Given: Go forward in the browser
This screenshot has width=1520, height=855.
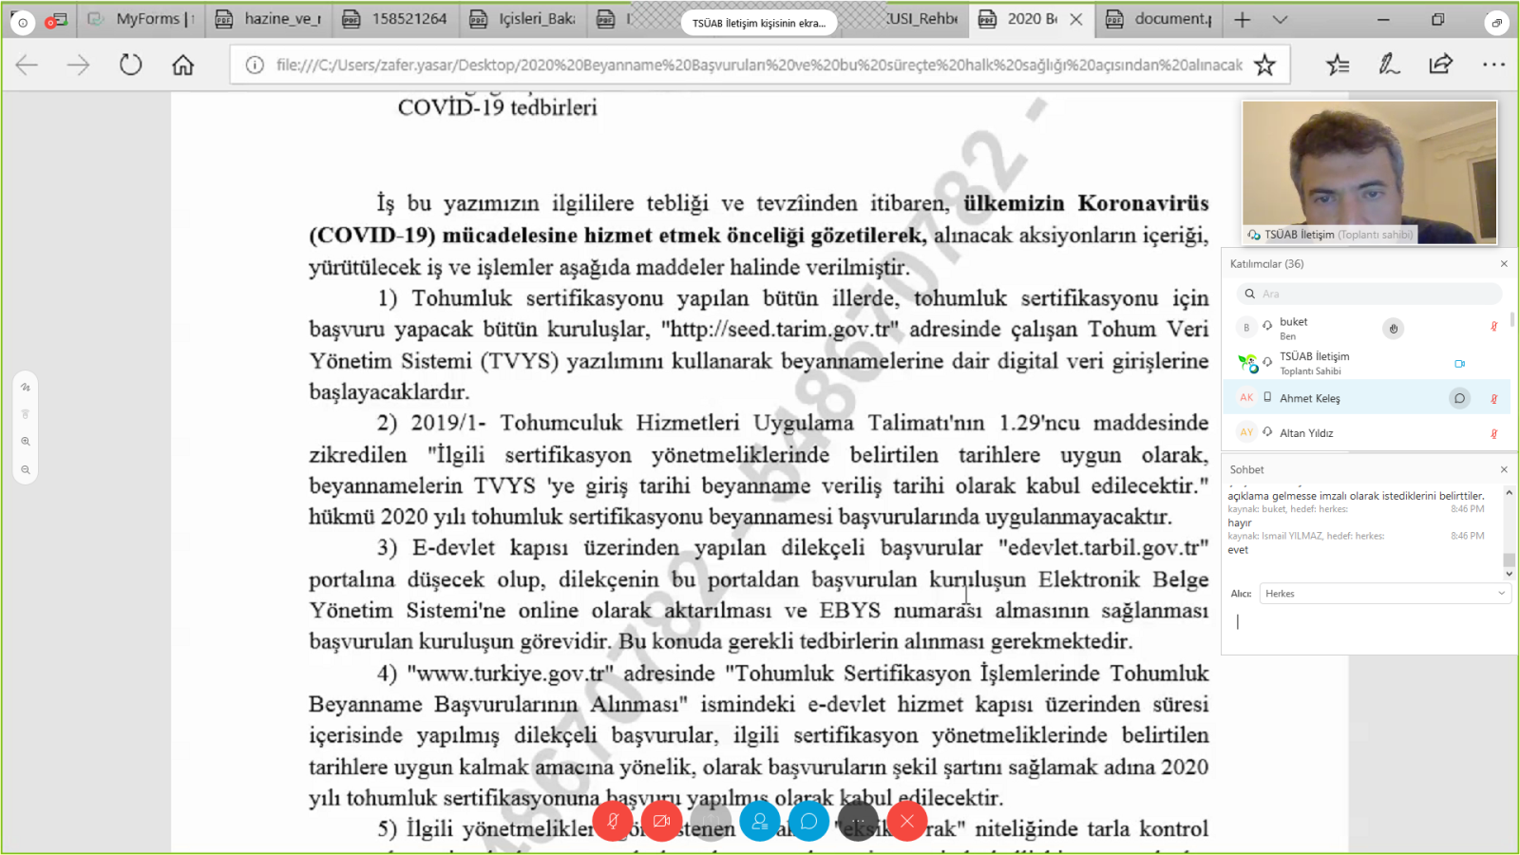Looking at the screenshot, I should click(79, 65).
